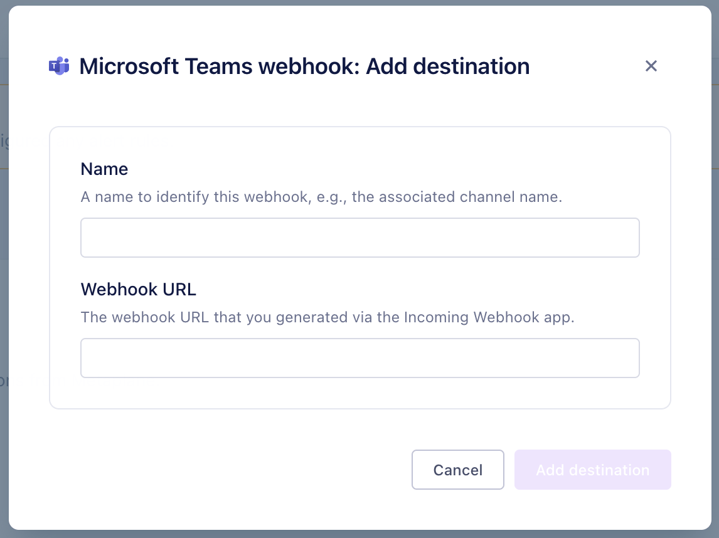Click the Incoming Webhook app description text
Viewport: 719px width, 538px height.
327,317
